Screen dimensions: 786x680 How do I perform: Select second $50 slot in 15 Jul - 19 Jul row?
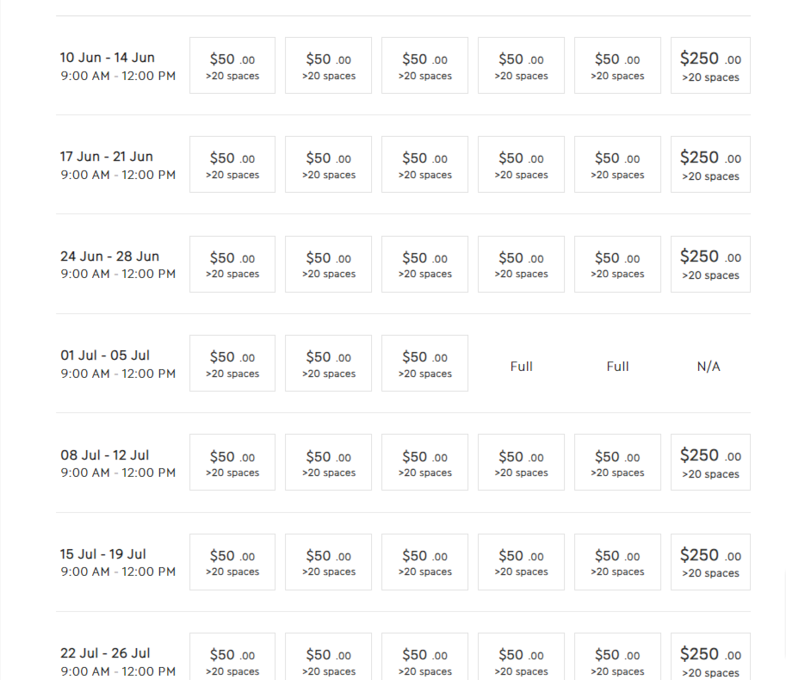click(x=328, y=562)
